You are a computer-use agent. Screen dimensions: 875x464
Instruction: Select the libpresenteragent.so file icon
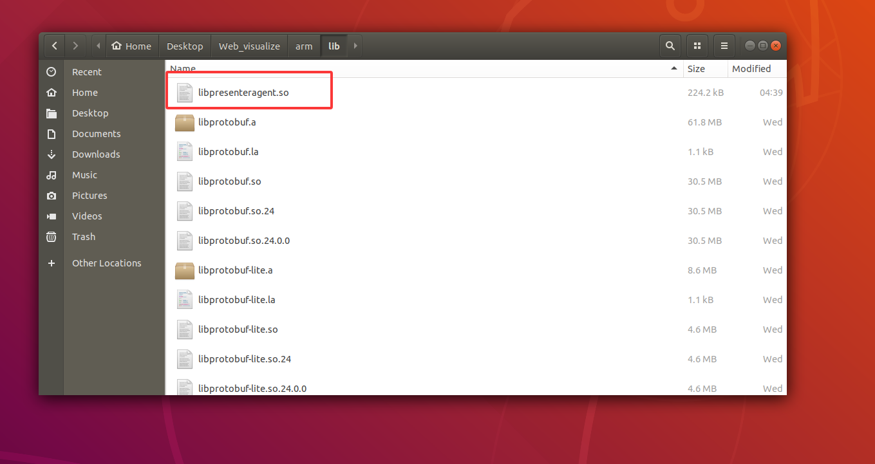pos(185,93)
